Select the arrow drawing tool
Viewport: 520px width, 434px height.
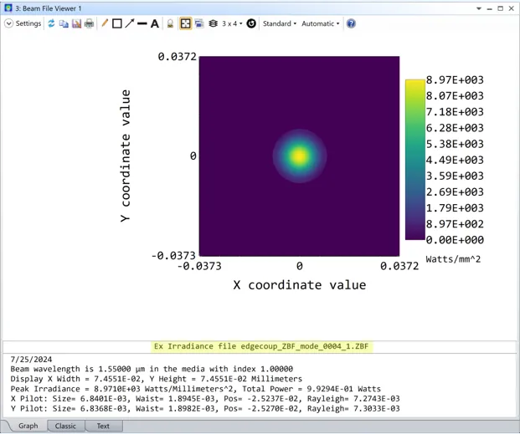(x=130, y=23)
